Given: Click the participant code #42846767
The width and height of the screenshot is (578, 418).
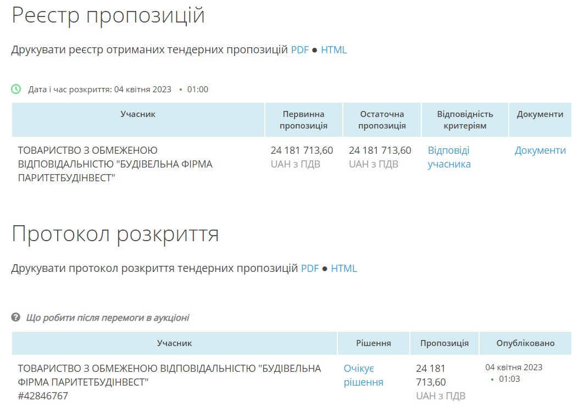Looking at the screenshot, I should pos(43,396).
